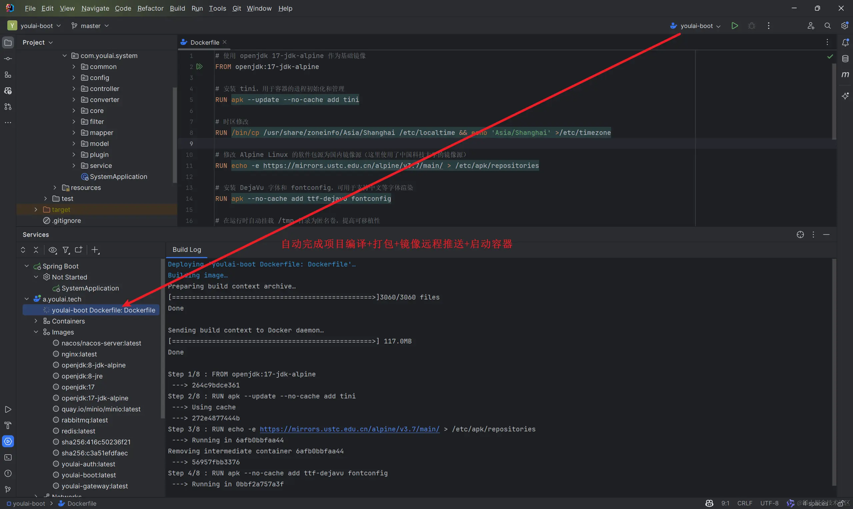This screenshot has height=509, width=853.
Task: Open the Maven tool window icon
Action: tap(845, 74)
